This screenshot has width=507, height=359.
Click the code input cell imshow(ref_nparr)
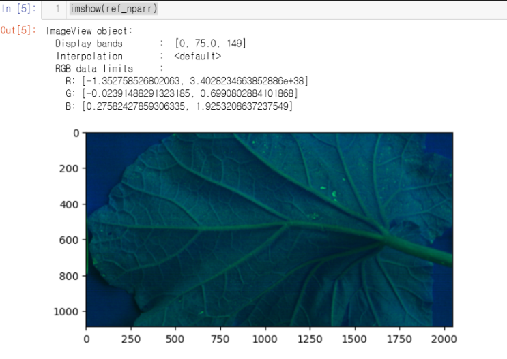pos(274,9)
